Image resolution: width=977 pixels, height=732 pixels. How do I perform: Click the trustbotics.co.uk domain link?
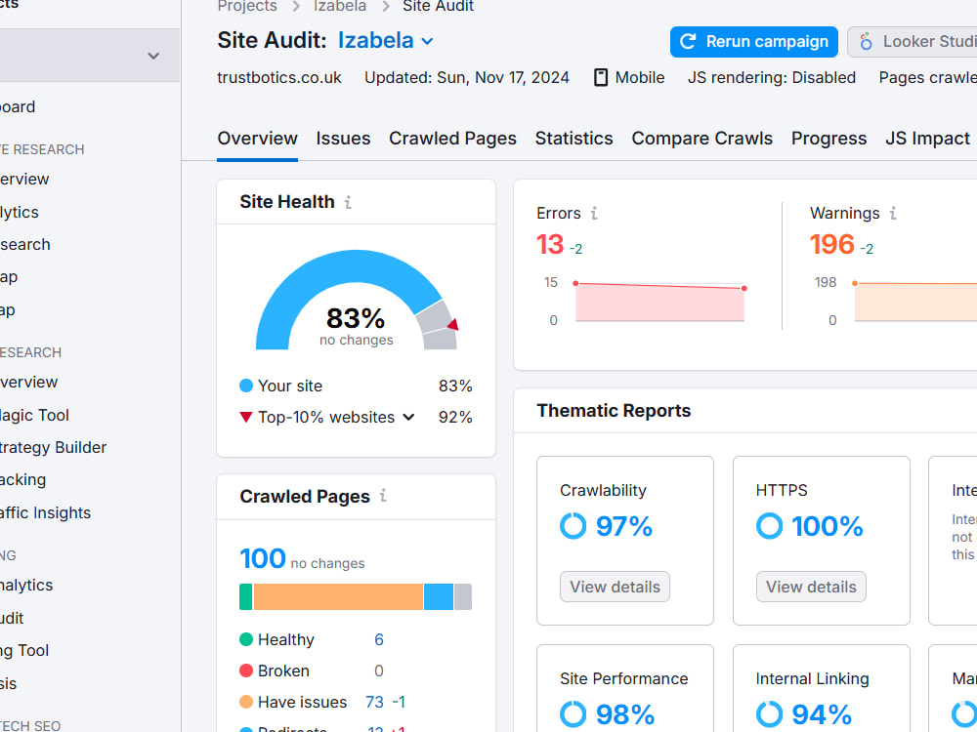click(x=279, y=78)
